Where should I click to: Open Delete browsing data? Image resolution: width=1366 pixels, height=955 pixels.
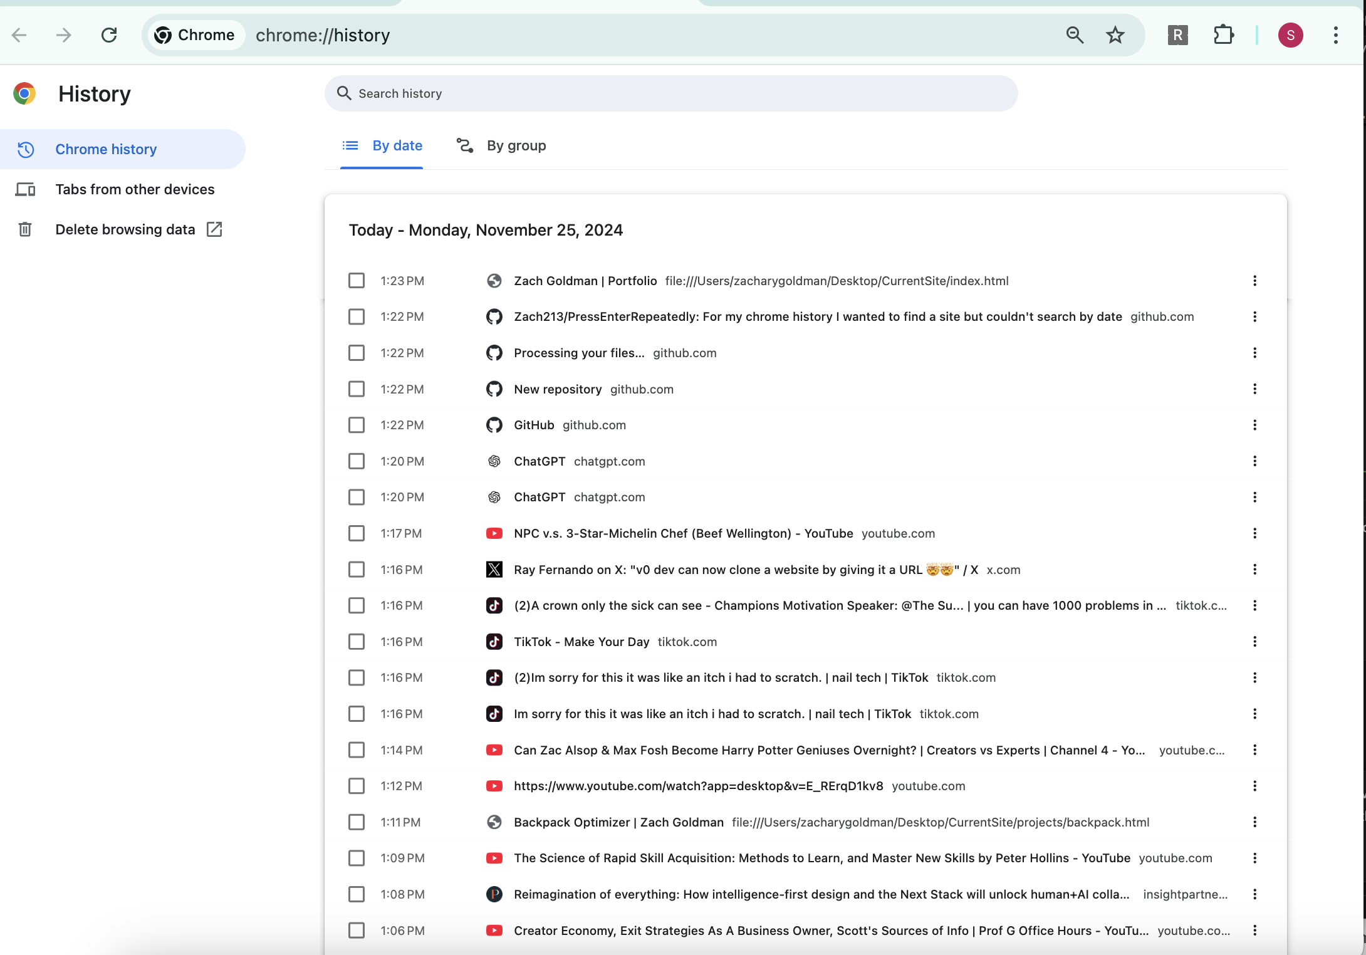122,229
